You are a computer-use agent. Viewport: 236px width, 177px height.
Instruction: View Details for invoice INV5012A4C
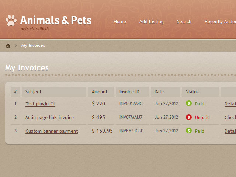click(x=230, y=104)
